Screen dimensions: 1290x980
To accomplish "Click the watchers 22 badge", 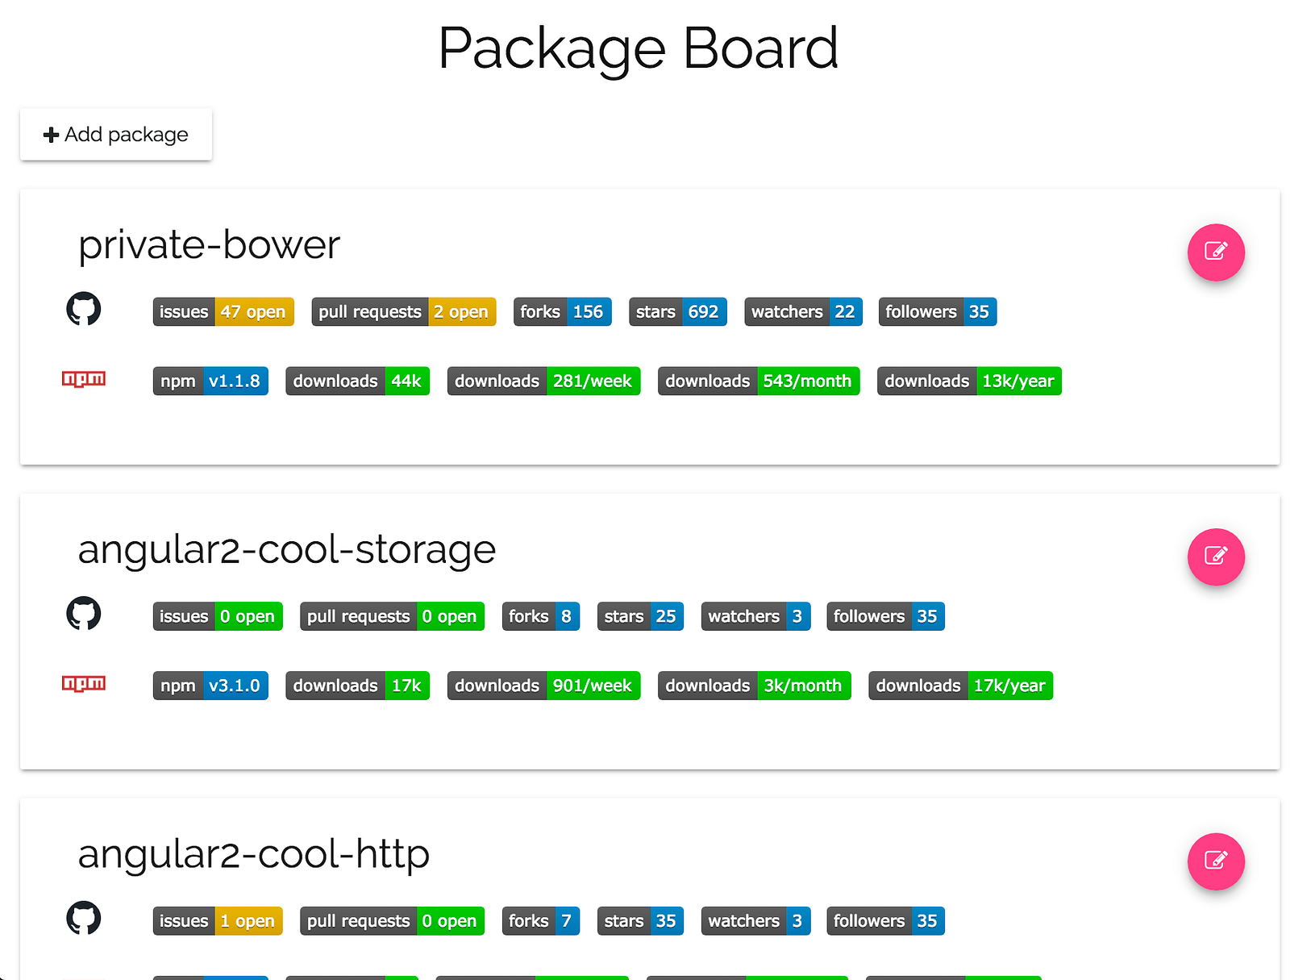I will coord(803,312).
